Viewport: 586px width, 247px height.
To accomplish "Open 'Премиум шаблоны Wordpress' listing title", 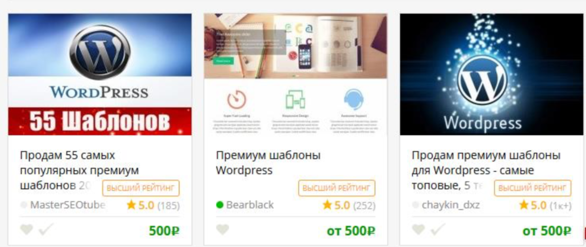I will [x=268, y=163].
